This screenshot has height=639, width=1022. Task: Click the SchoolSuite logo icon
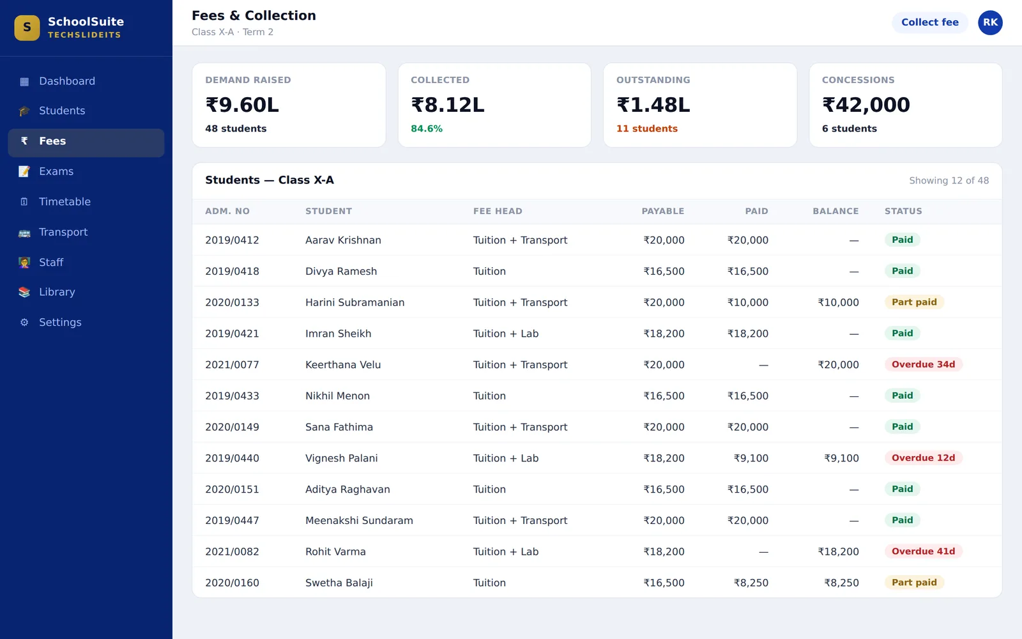(27, 27)
